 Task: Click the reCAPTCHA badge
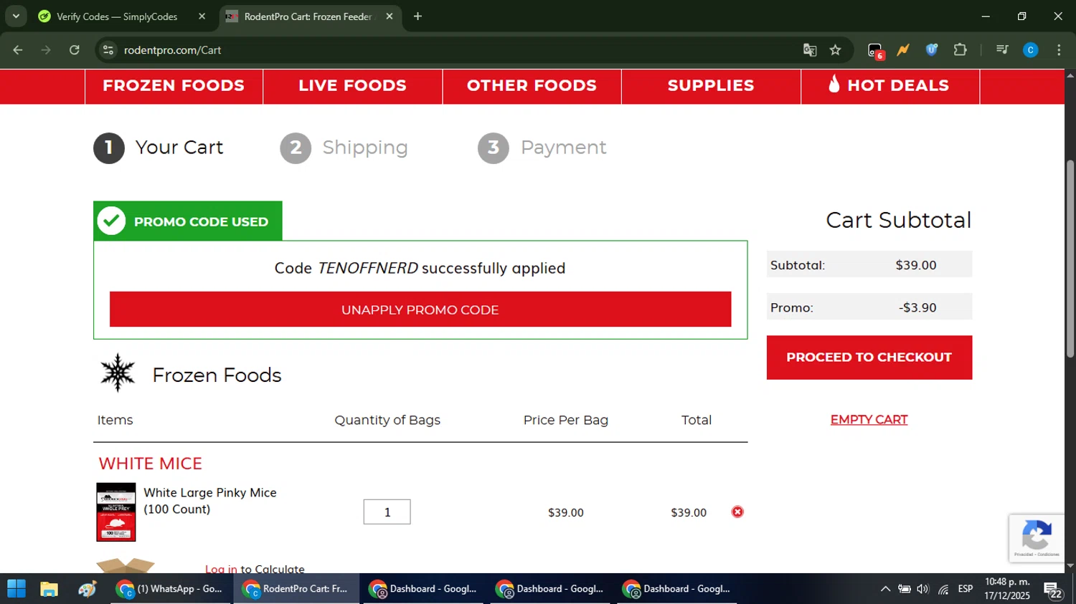tap(1037, 538)
